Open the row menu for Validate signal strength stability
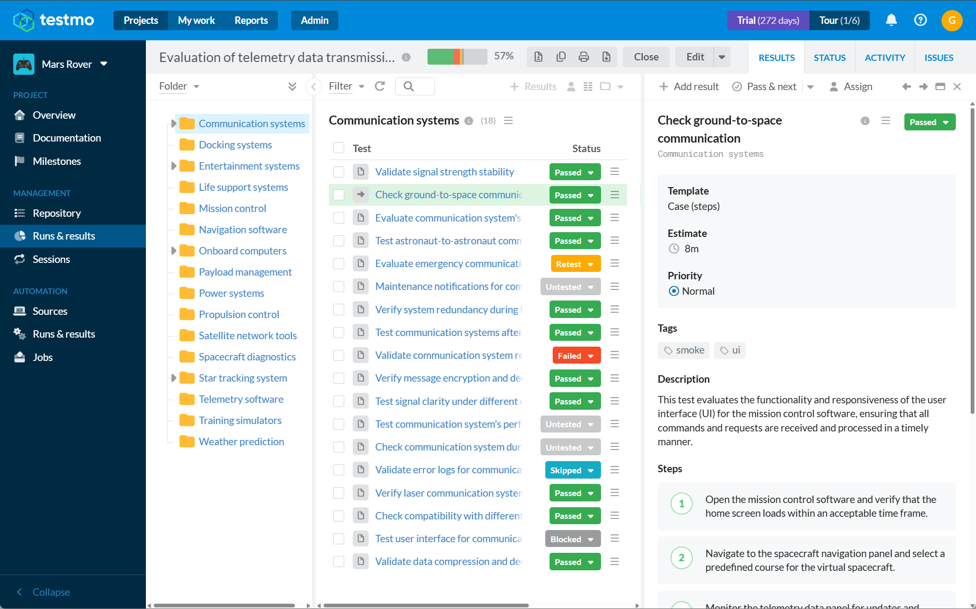Image resolution: width=976 pixels, height=609 pixels. pos(615,172)
